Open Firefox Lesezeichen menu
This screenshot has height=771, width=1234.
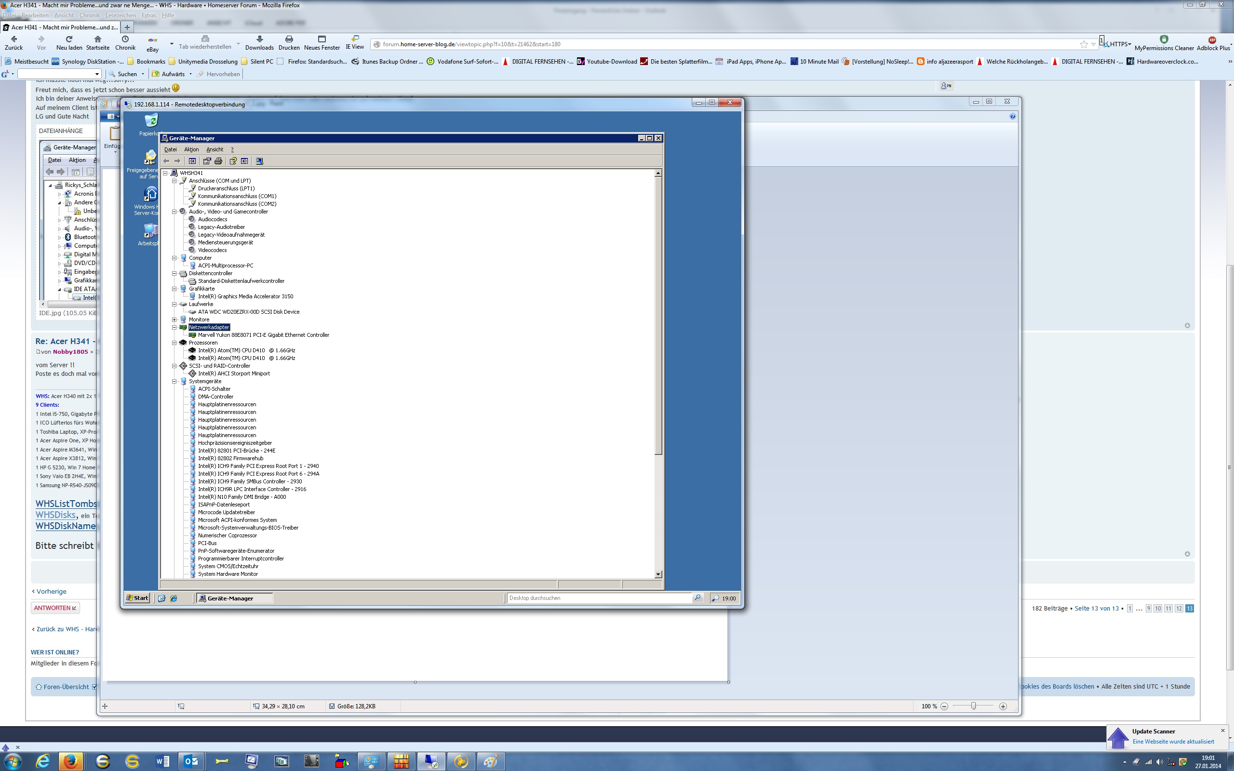tap(121, 15)
